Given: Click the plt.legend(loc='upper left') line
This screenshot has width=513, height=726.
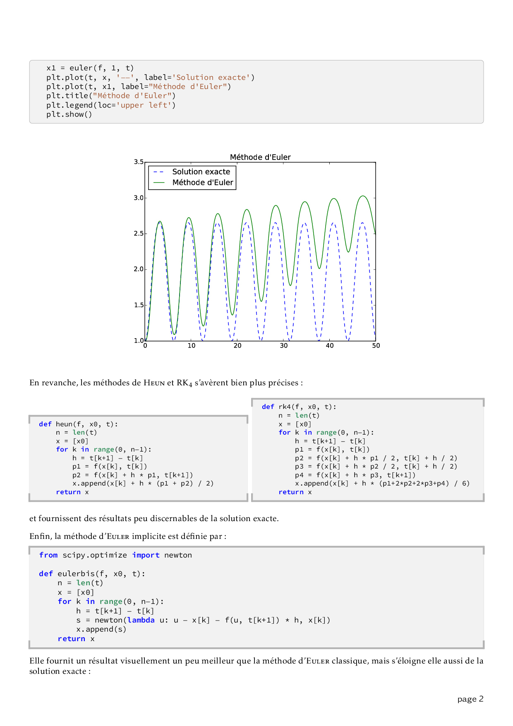Looking at the screenshot, I should pyautogui.click(x=111, y=105).
